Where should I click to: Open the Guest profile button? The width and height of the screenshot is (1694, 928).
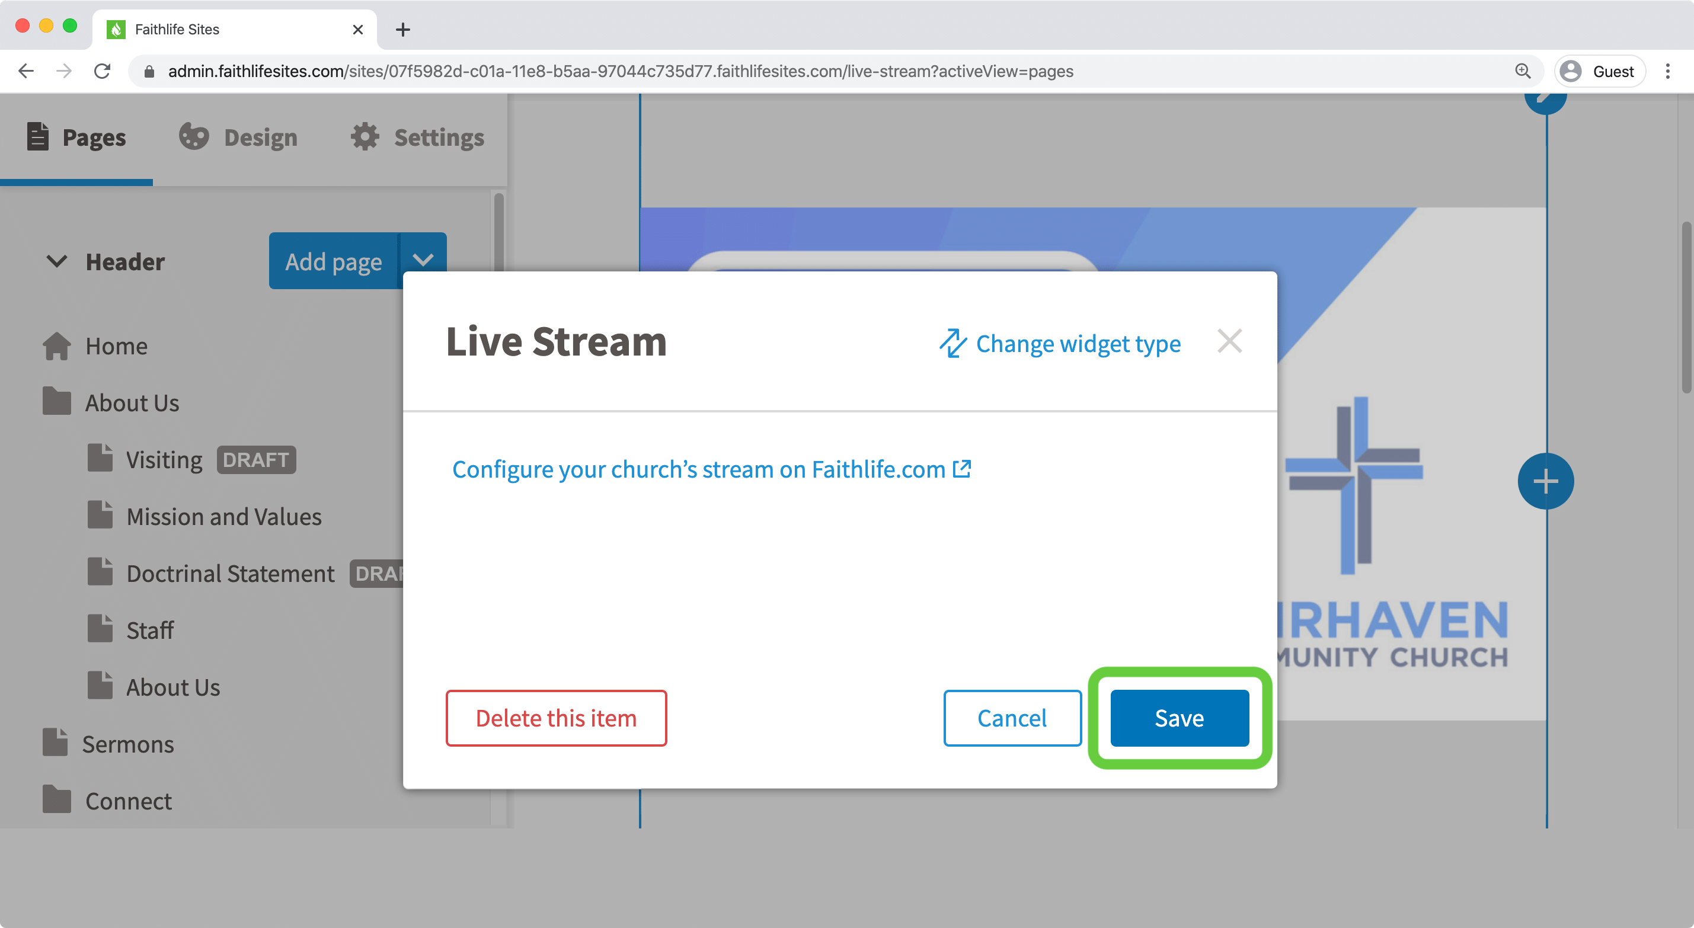pyautogui.click(x=1599, y=71)
